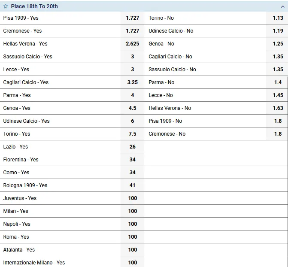Viewport: 288px width, 267px height.
Task: Choose Udinese Calcio No at 1.19
Action: (x=278, y=31)
